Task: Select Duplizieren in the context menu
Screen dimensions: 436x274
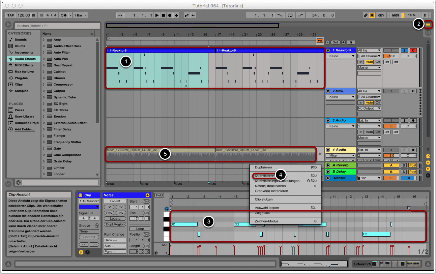Action: (263, 167)
